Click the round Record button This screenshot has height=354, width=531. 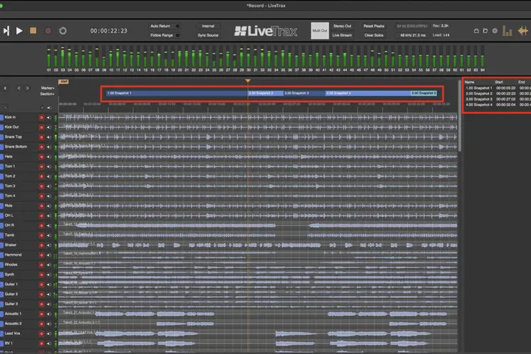[48, 31]
